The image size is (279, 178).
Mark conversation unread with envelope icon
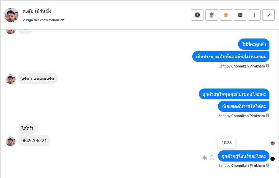[240, 15]
